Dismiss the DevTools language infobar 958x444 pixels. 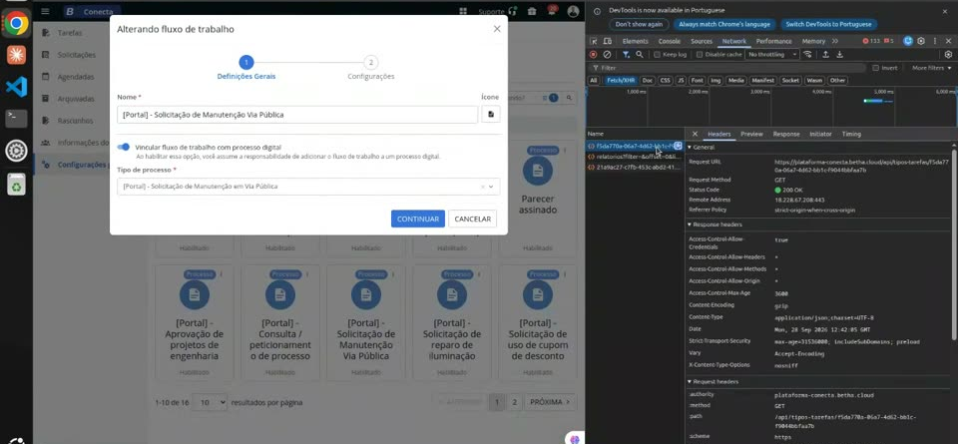click(x=945, y=11)
